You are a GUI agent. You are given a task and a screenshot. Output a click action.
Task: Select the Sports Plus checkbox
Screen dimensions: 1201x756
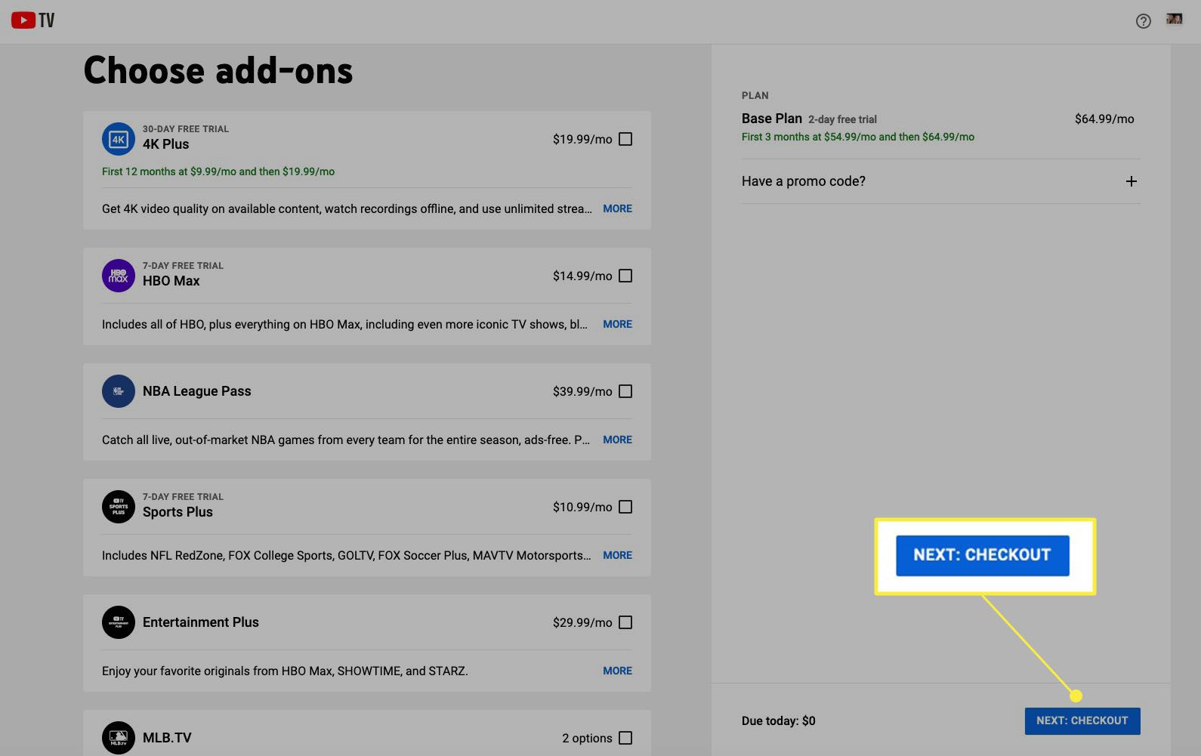(x=625, y=507)
